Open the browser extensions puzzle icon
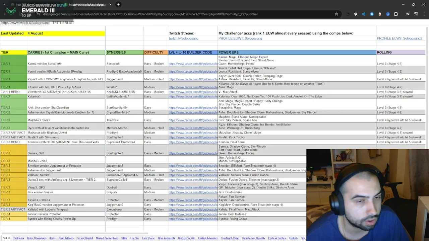 pyautogui.click(x=396, y=14)
